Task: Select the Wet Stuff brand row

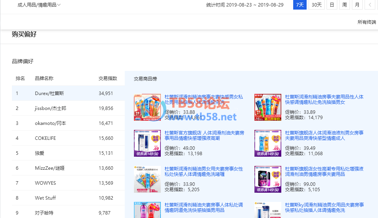Action: (68, 198)
